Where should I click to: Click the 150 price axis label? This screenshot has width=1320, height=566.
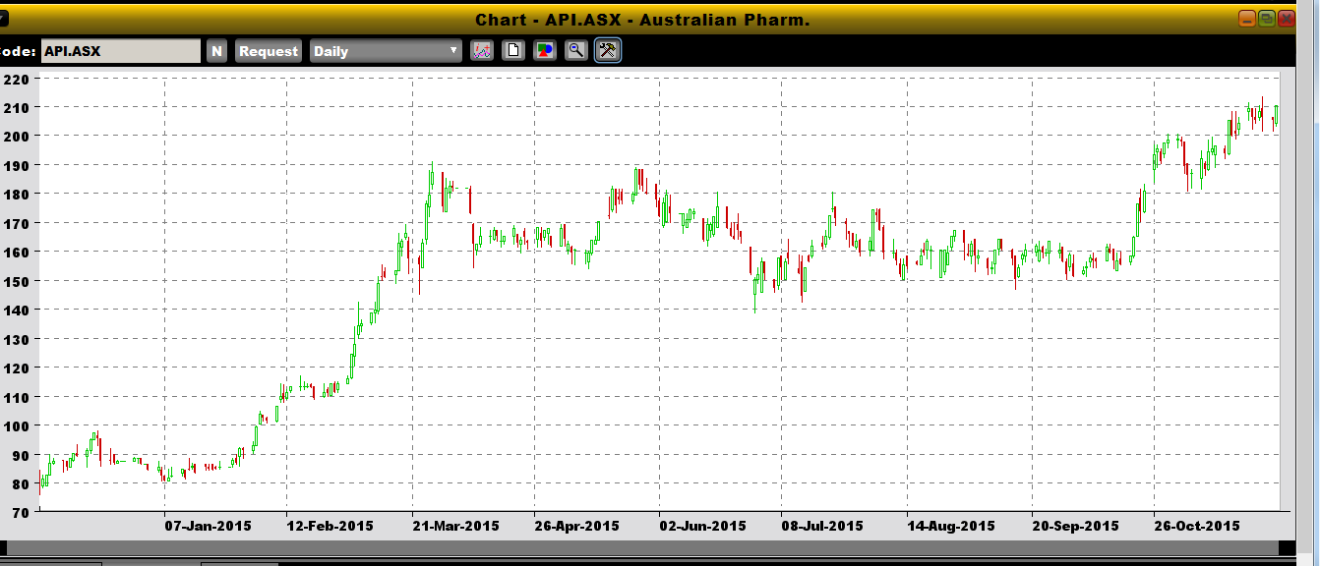pos(15,281)
